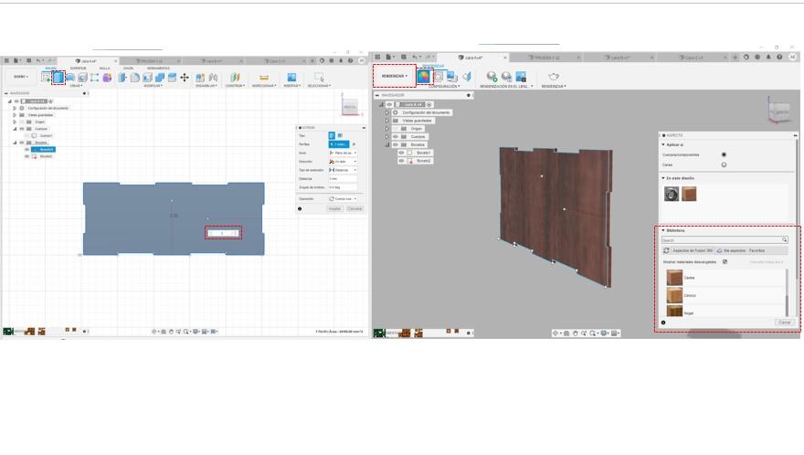The width and height of the screenshot is (804, 455).
Task: Open the DISEÑO workspace dropdown
Action: (x=21, y=77)
